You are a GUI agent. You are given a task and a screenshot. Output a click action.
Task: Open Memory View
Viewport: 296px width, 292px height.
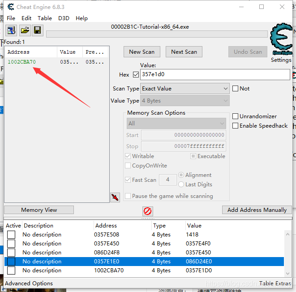click(39, 210)
